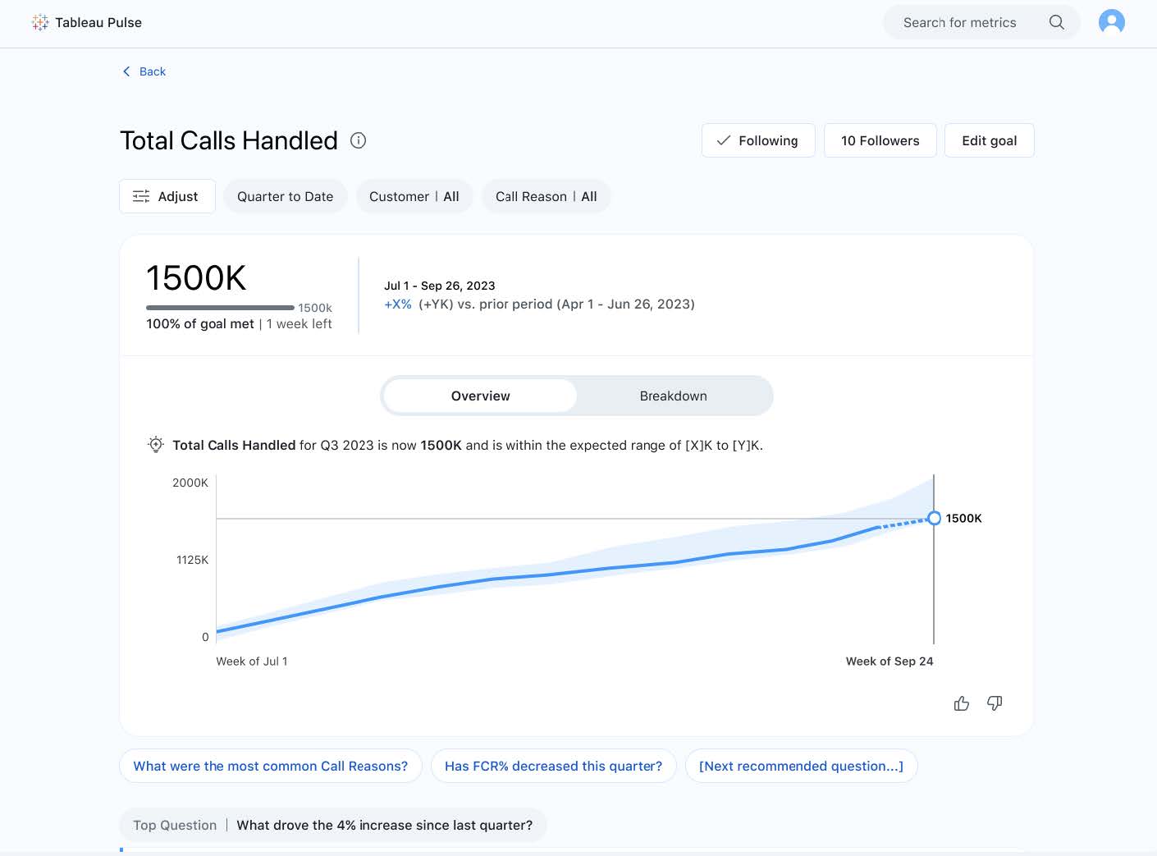The height and width of the screenshot is (856, 1157).
Task: Ask what were the most common Call Reasons
Action: 270,766
